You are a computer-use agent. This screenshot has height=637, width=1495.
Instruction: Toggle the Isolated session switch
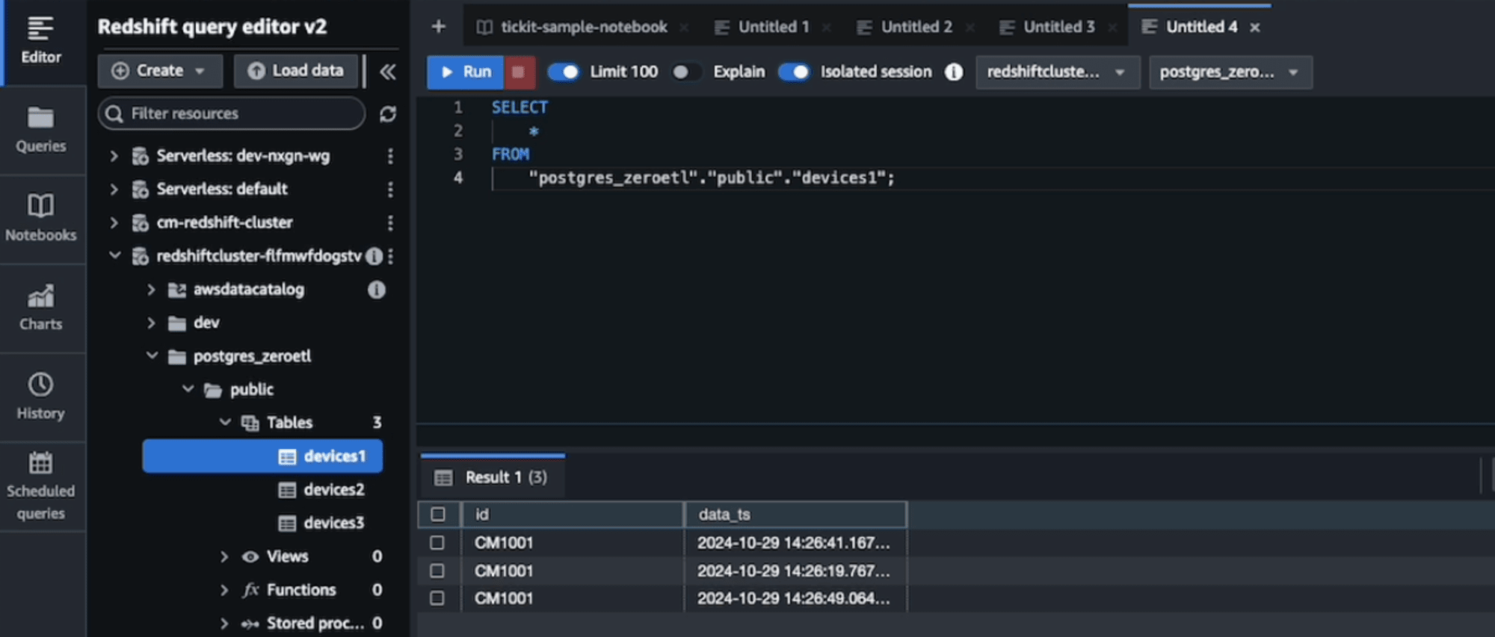pyautogui.click(x=794, y=72)
